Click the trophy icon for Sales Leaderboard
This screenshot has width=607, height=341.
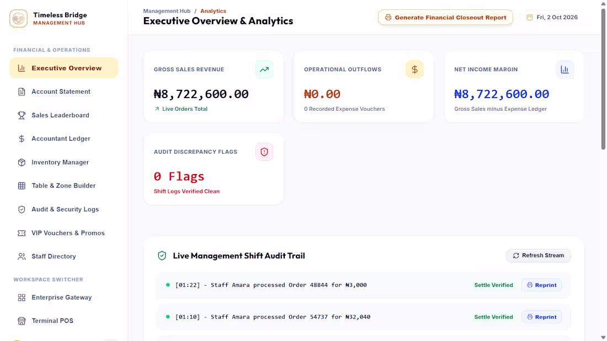tap(22, 115)
